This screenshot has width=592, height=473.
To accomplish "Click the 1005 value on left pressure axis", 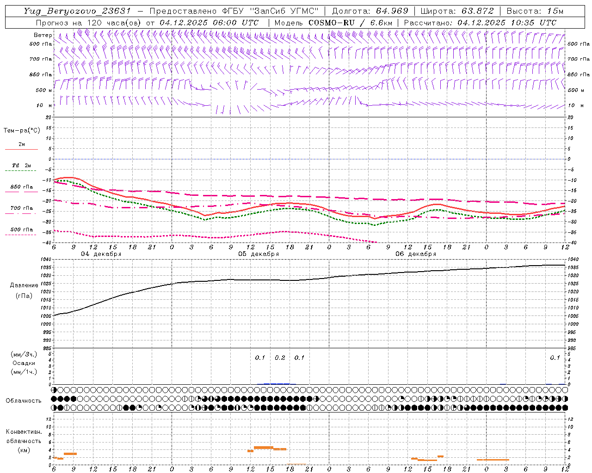I will pos(45,316).
